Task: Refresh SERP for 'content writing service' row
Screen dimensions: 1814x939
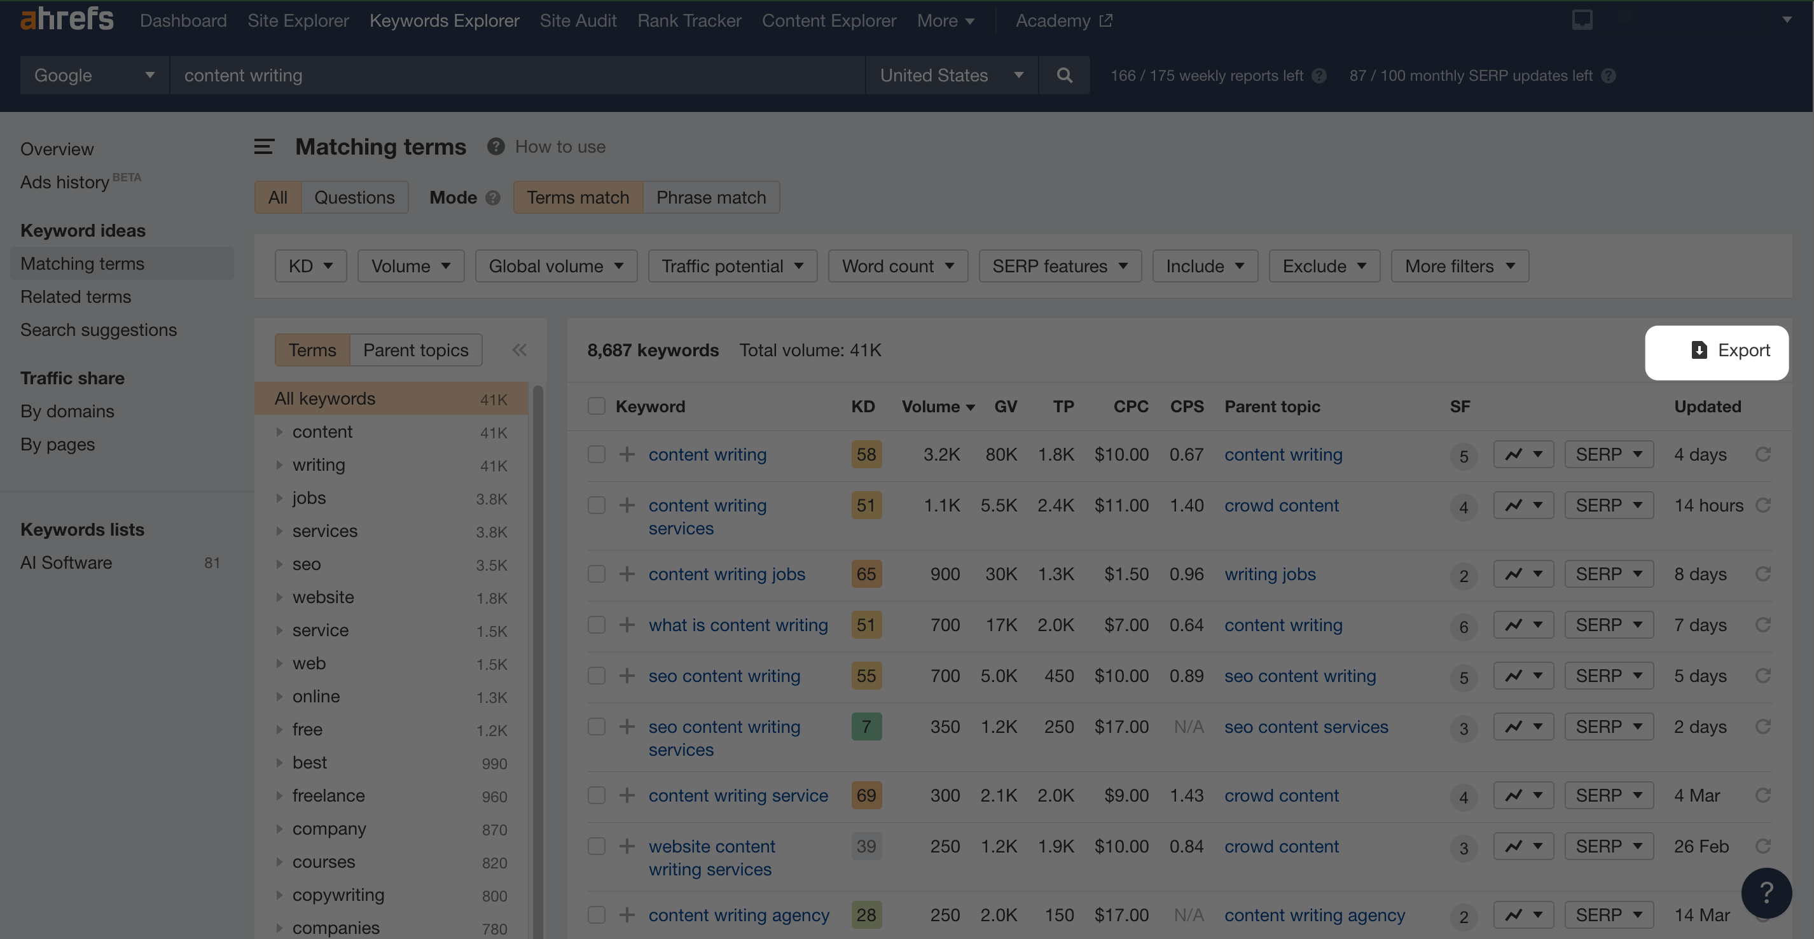Action: click(1763, 795)
